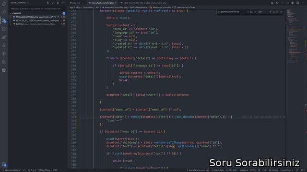
Task: Click first editor action icon in title bar
Action: 272,3
